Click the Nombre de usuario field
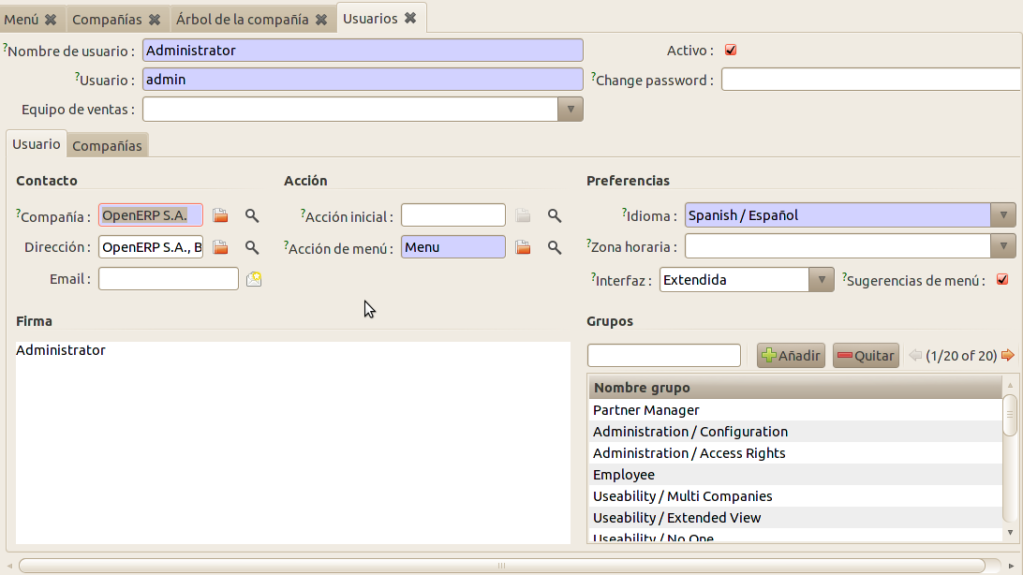Image resolution: width=1023 pixels, height=575 pixels. pyautogui.click(x=363, y=51)
